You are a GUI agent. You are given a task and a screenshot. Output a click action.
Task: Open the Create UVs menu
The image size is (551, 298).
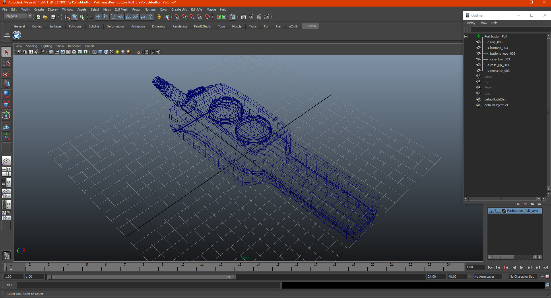179,9
